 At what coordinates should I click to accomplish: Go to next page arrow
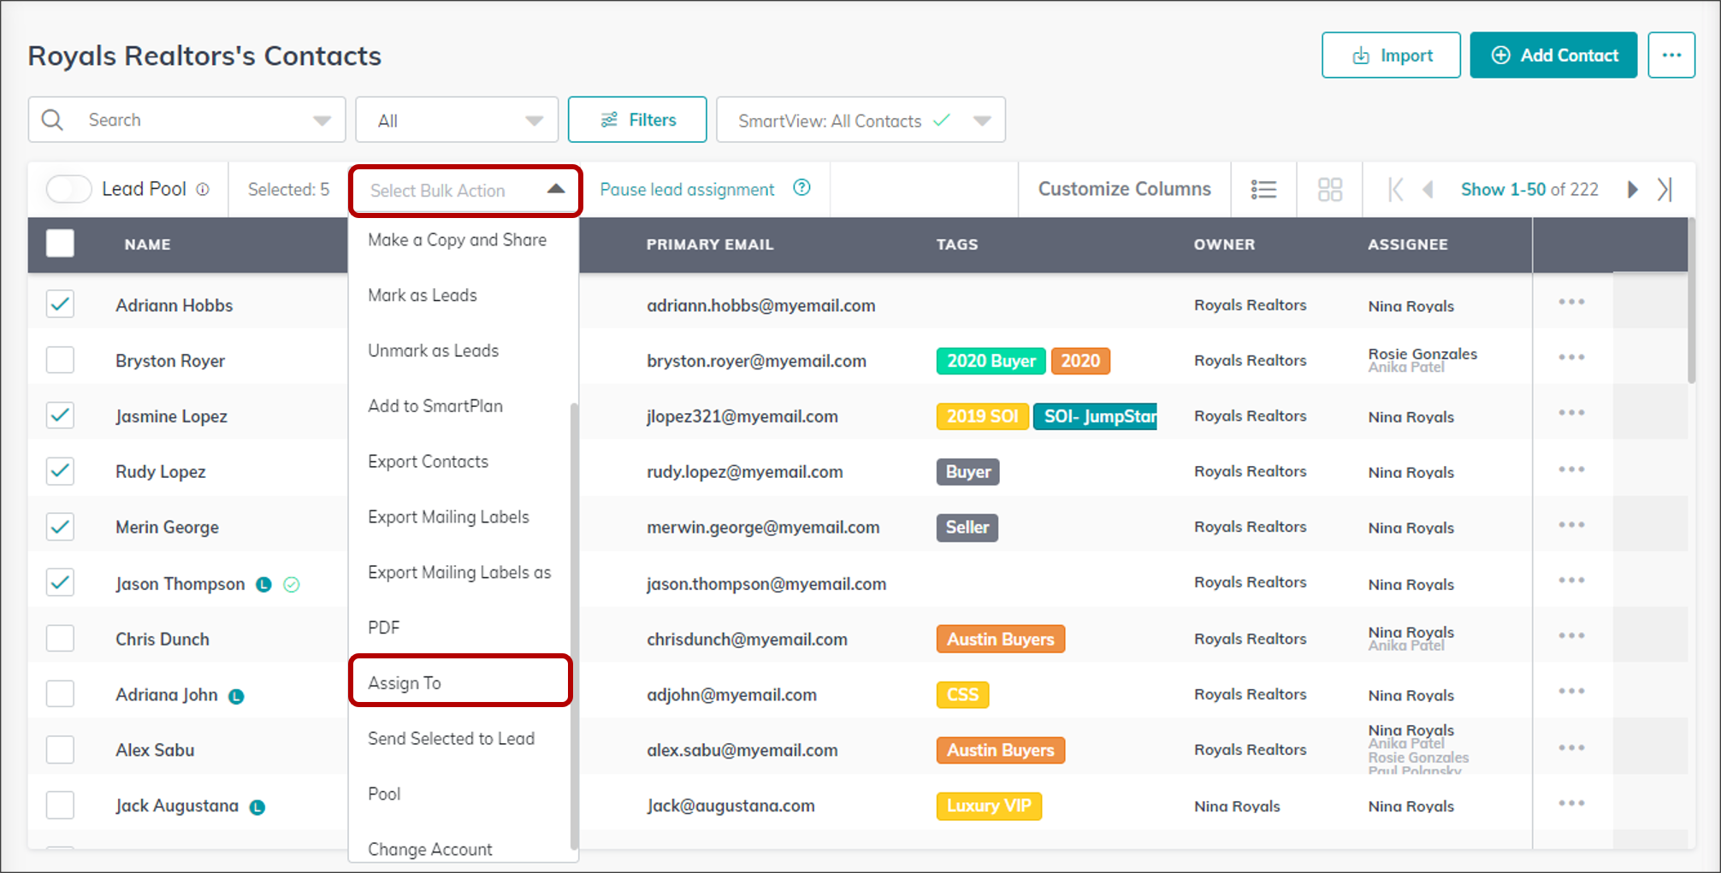[x=1632, y=189]
